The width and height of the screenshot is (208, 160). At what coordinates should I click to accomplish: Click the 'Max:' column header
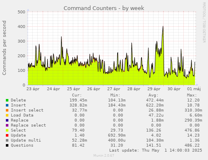tap(192, 95)
